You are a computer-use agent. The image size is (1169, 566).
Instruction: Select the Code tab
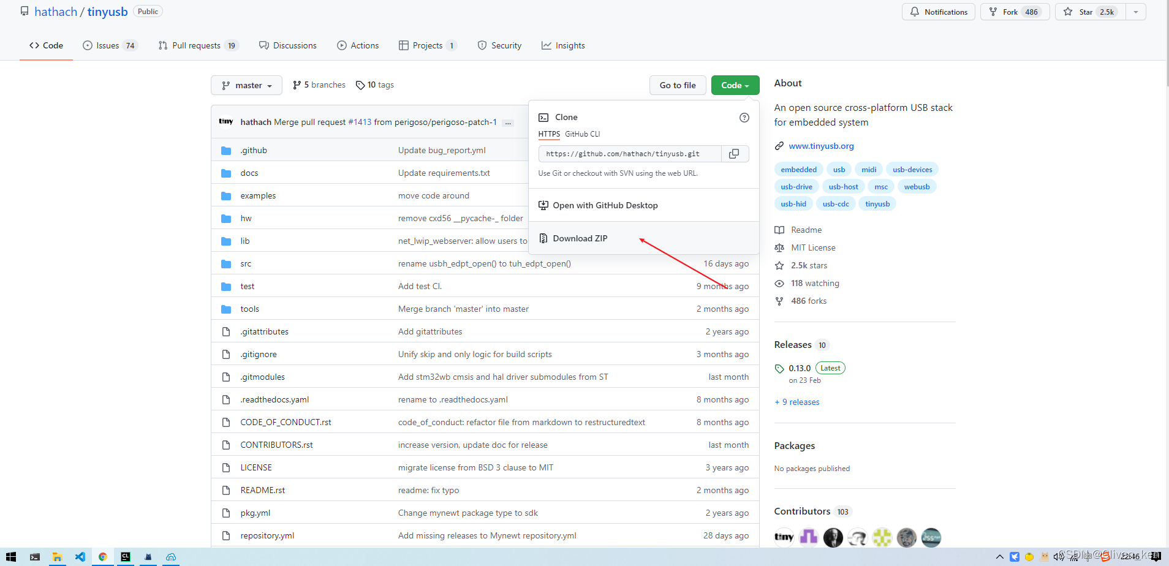46,45
